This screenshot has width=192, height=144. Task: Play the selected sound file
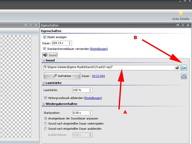184,68
